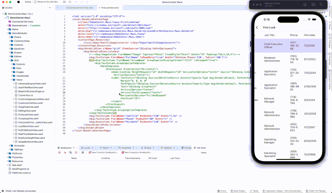Tap the Phone column header in the simulator
Screen dimensions: 332x193
point(294,35)
